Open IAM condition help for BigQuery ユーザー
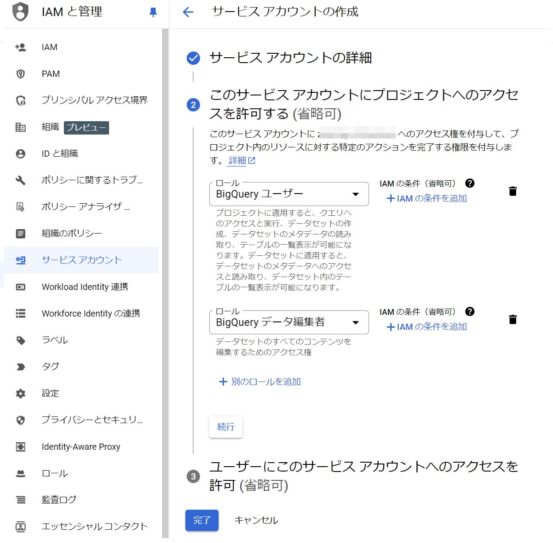Image resolution: width=553 pixels, height=543 pixels. pyautogui.click(x=470, y=183)
